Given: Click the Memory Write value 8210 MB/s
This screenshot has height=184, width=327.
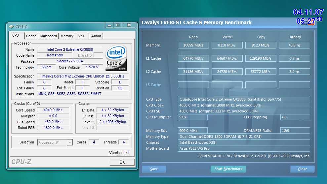Looking at the screenshot, I should tap(227, 45).
